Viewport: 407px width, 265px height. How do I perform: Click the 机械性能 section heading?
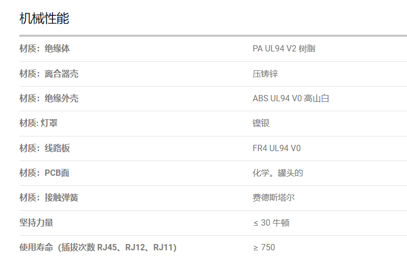pyautogui.click(x=44, y=18)
